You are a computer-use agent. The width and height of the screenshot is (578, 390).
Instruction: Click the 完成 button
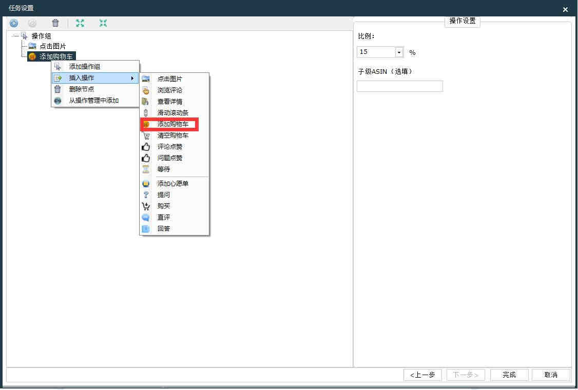509,375
